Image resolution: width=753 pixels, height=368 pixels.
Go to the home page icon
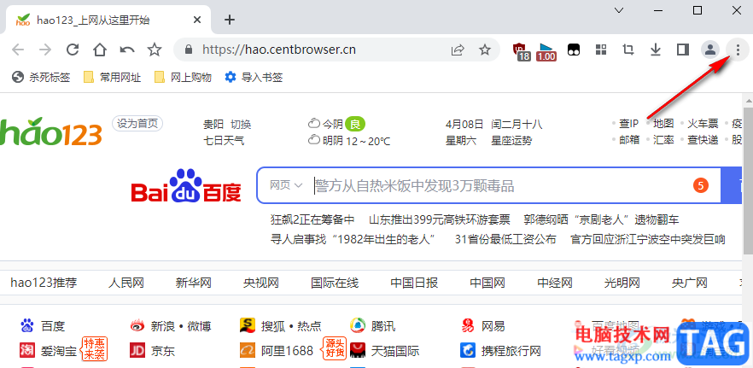[x=99, y=50]
